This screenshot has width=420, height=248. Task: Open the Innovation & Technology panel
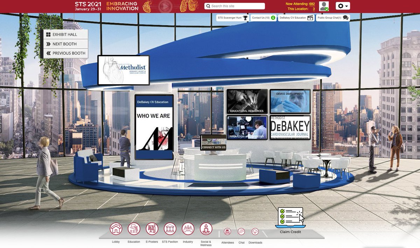coord(247,128)
